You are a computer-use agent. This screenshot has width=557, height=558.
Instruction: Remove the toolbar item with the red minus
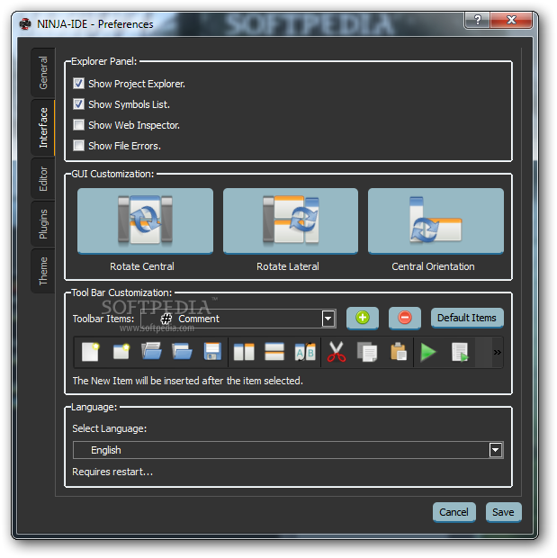tap(405, 318)
